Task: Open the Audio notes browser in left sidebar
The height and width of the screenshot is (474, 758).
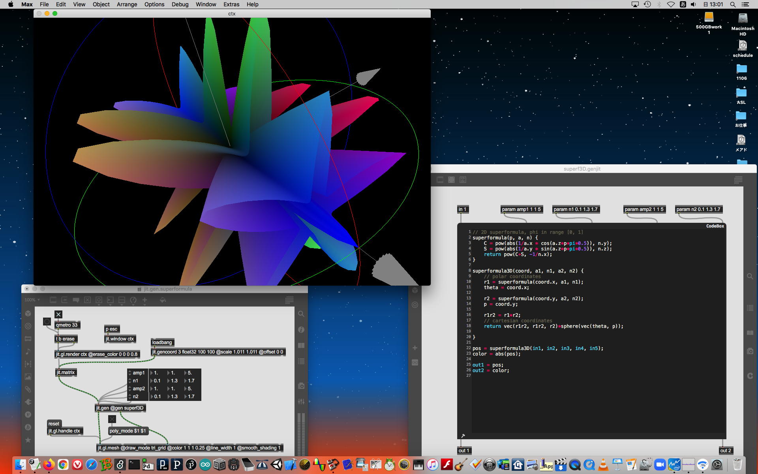Action: pyautogui.click(x=28, y=352)
